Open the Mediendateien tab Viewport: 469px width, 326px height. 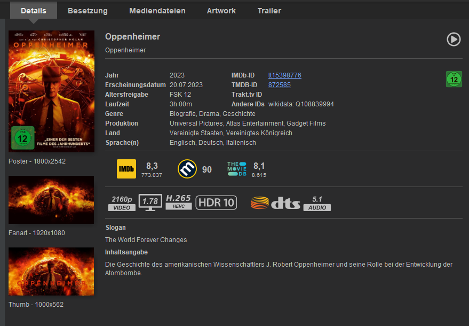[157, 11]
